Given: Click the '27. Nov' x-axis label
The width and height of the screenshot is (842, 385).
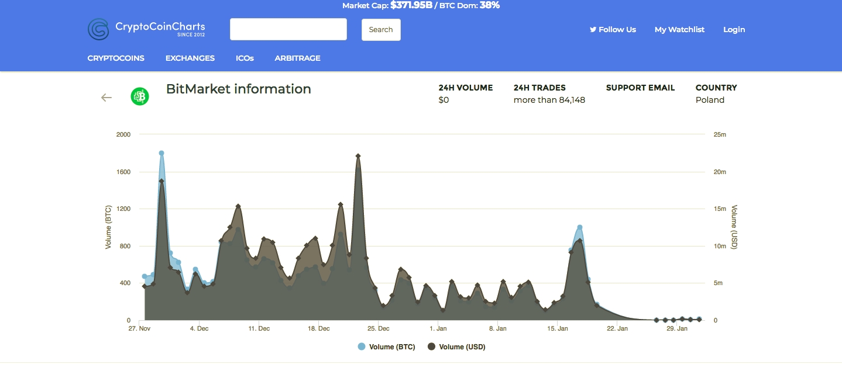Looking at the screenshot, I should 139,328.
